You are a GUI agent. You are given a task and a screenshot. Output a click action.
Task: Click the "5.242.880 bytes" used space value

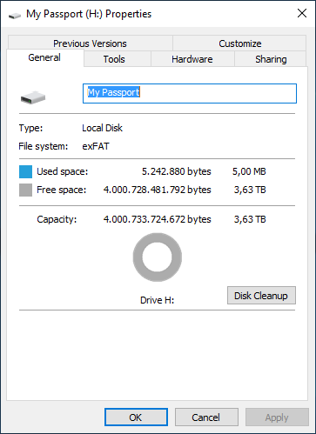[176, 171]
